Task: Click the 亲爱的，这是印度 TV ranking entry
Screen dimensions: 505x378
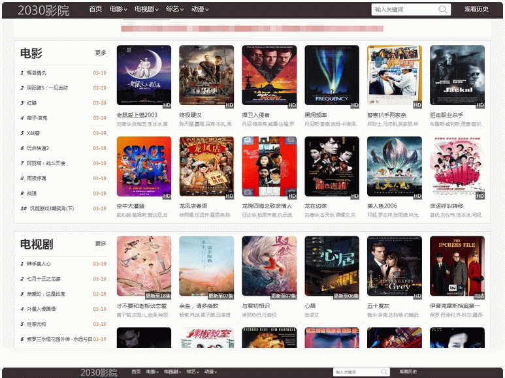Action: [46, 294]
